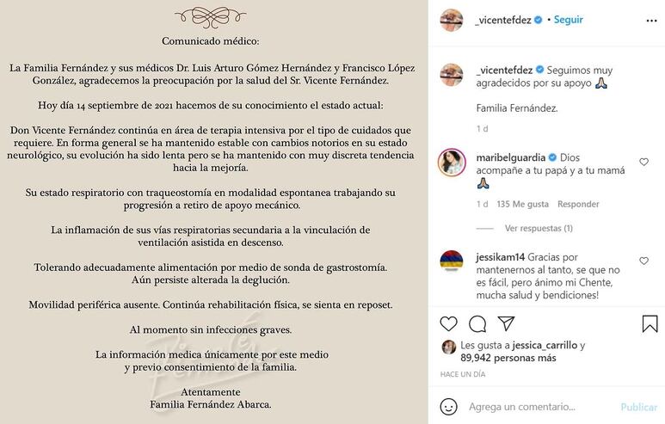665x424 pixels.
Task: Reply to maribelguardia via Responder
Action: pyautogui.click(x=578, y=205)
